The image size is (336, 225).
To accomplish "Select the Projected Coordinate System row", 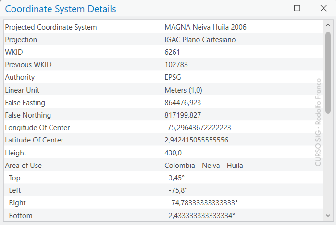I will (x=50, y=27).
